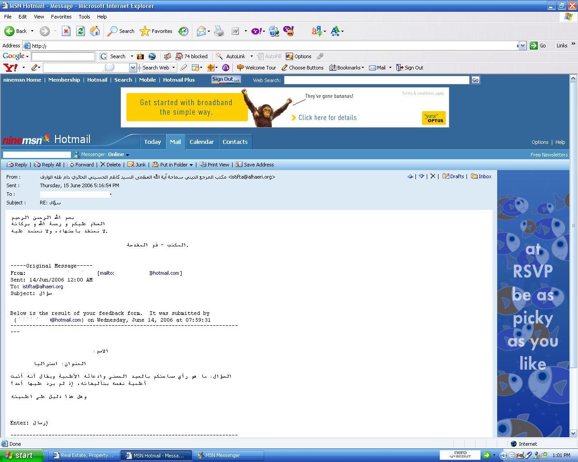The image size is (578, 462).
Task: Expand Put in Folder dropdown
Action: coord(191,165)
